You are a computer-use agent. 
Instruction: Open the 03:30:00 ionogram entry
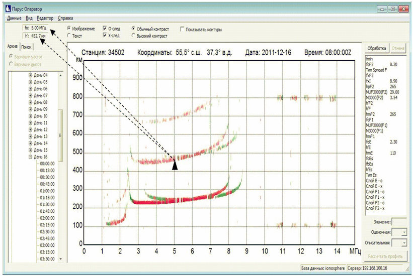coord(47,259)
